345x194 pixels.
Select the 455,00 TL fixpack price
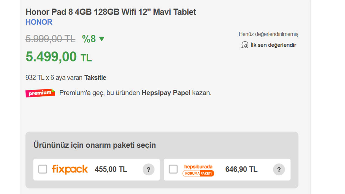click(x=111, y=169)
